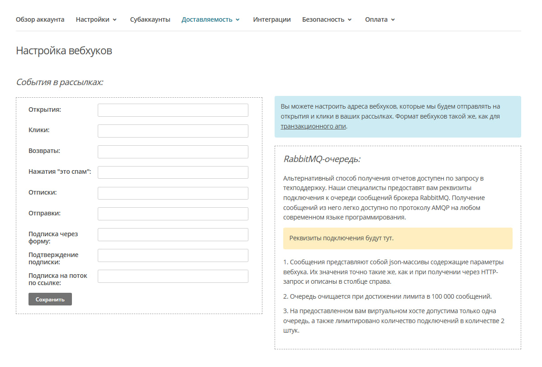Click the Нажатия "это спам" input field

[x=173, y=172]
